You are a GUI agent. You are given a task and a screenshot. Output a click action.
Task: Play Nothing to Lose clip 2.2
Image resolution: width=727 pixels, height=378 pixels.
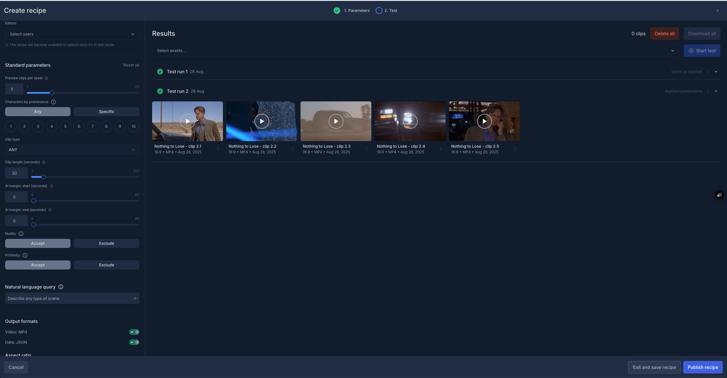[x=262, y=121]
